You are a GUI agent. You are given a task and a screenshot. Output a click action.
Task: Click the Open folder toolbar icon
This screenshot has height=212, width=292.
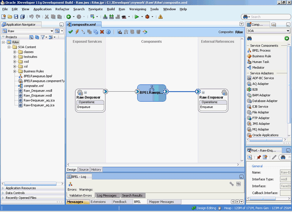[x=10, y=17]
